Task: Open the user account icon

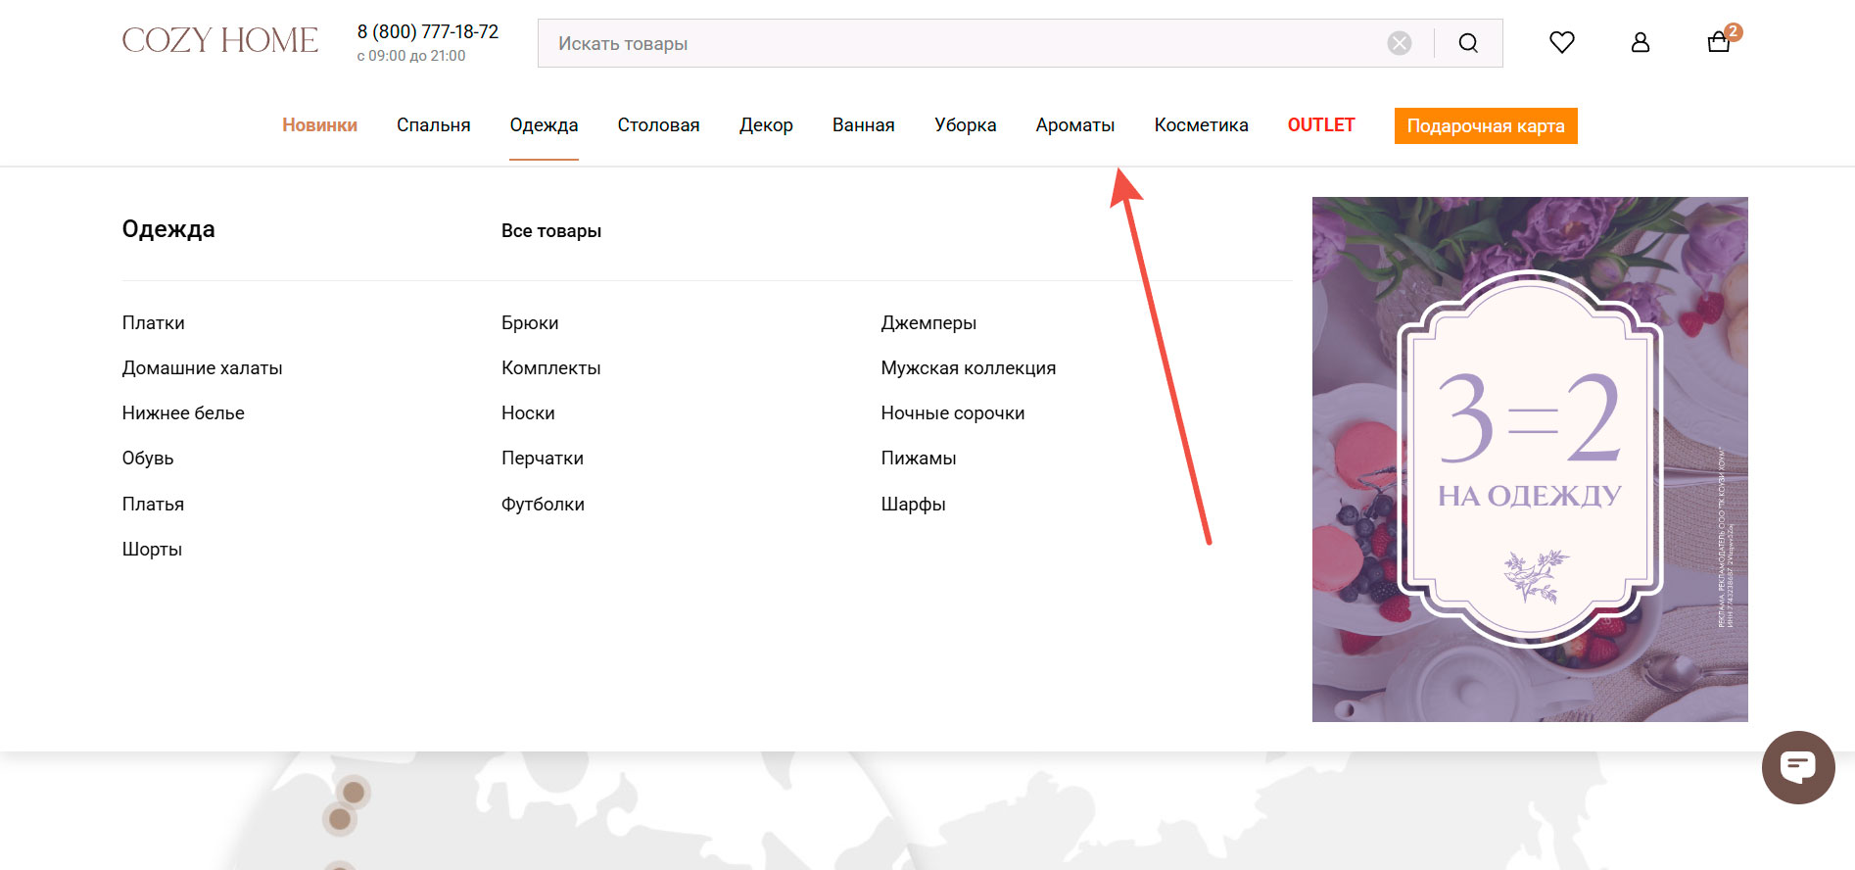Action: (x=1641, y=42)
